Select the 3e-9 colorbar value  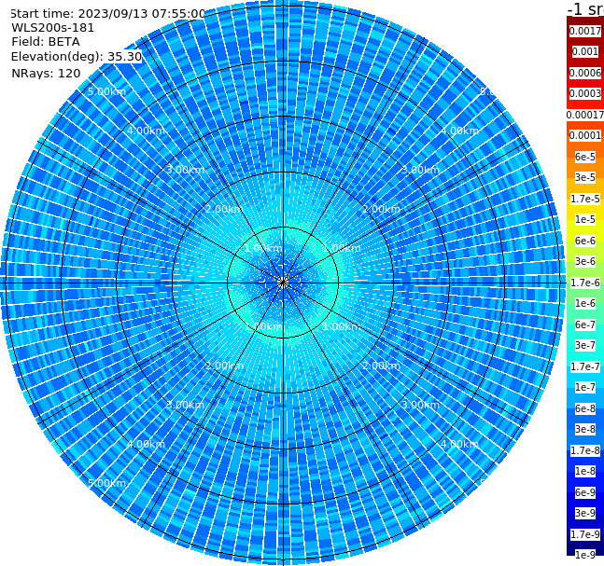(x=585, y=513)
